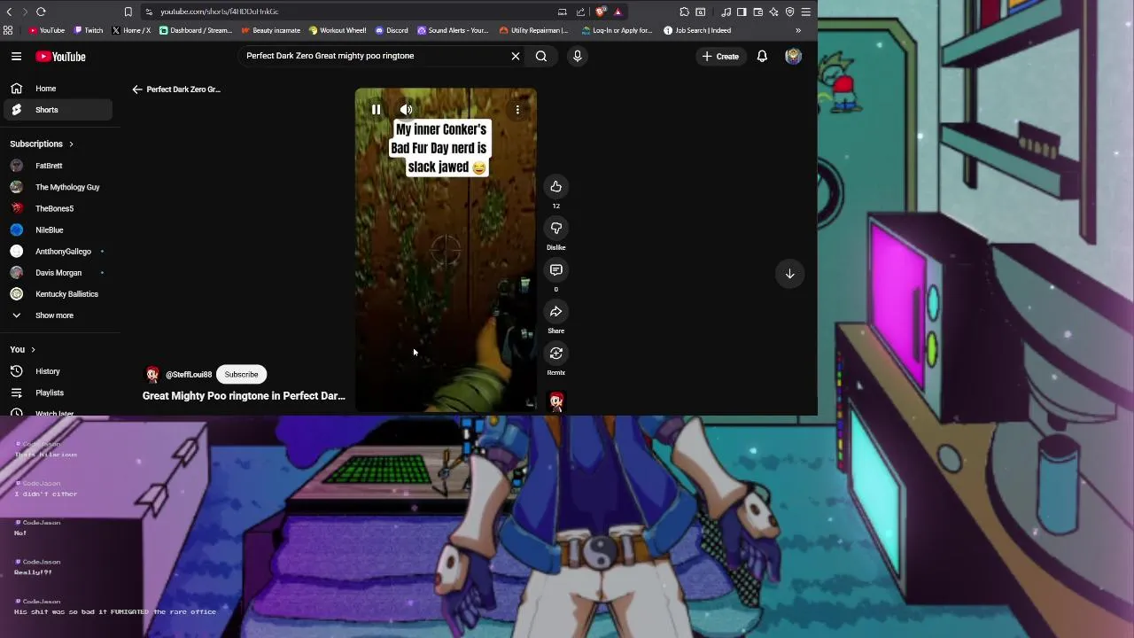Open The Mythology Guy channel
1134x638 pixels.
[58, 187]
